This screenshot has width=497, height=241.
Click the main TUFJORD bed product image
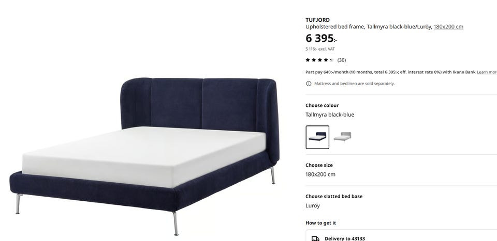(x=144, y=157)
